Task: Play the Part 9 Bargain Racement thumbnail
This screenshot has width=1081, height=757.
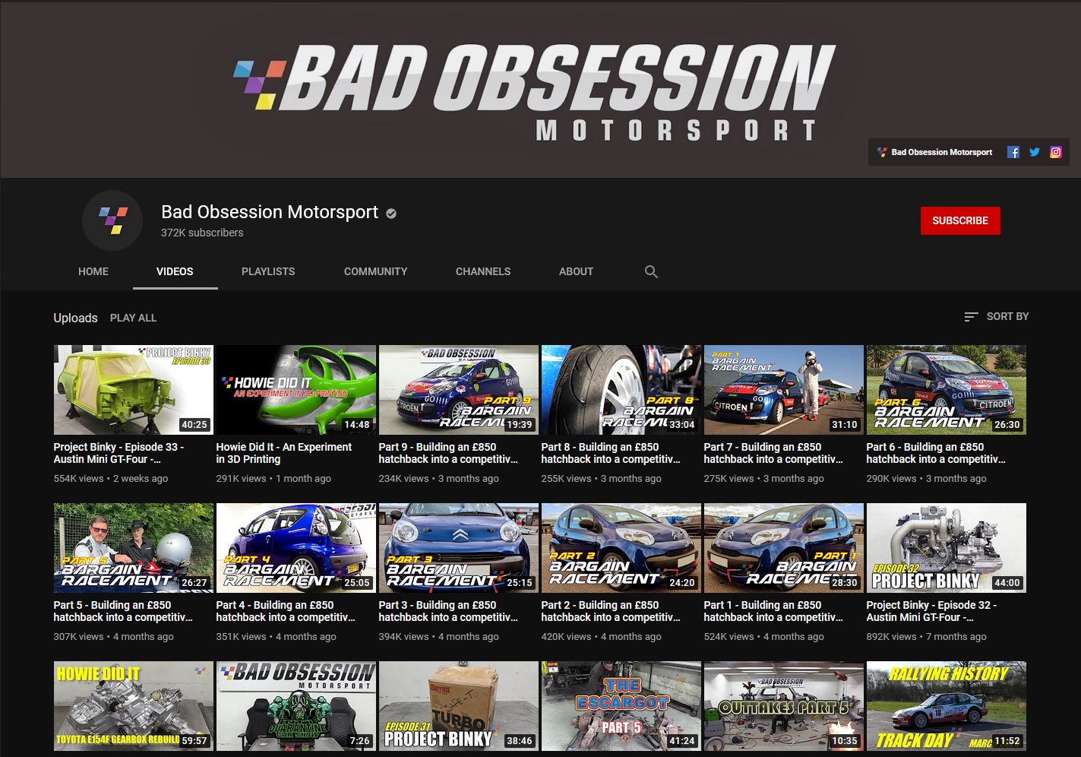Action: pos(458,390)
